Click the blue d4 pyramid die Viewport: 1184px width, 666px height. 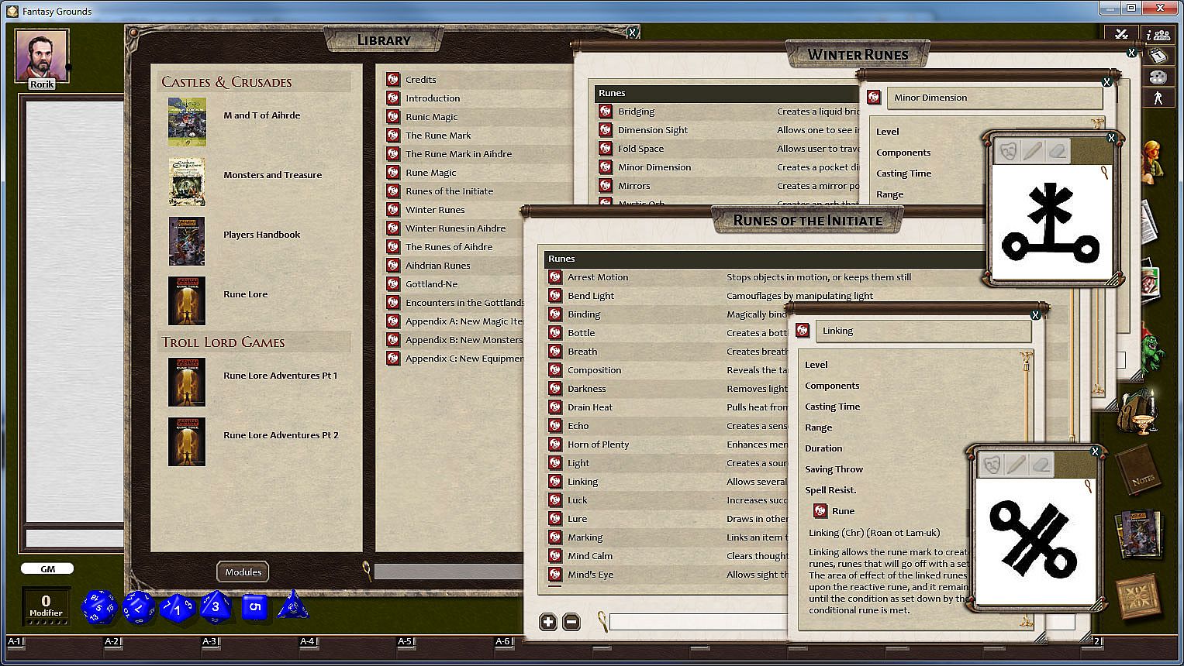click(x=293, y=605)
